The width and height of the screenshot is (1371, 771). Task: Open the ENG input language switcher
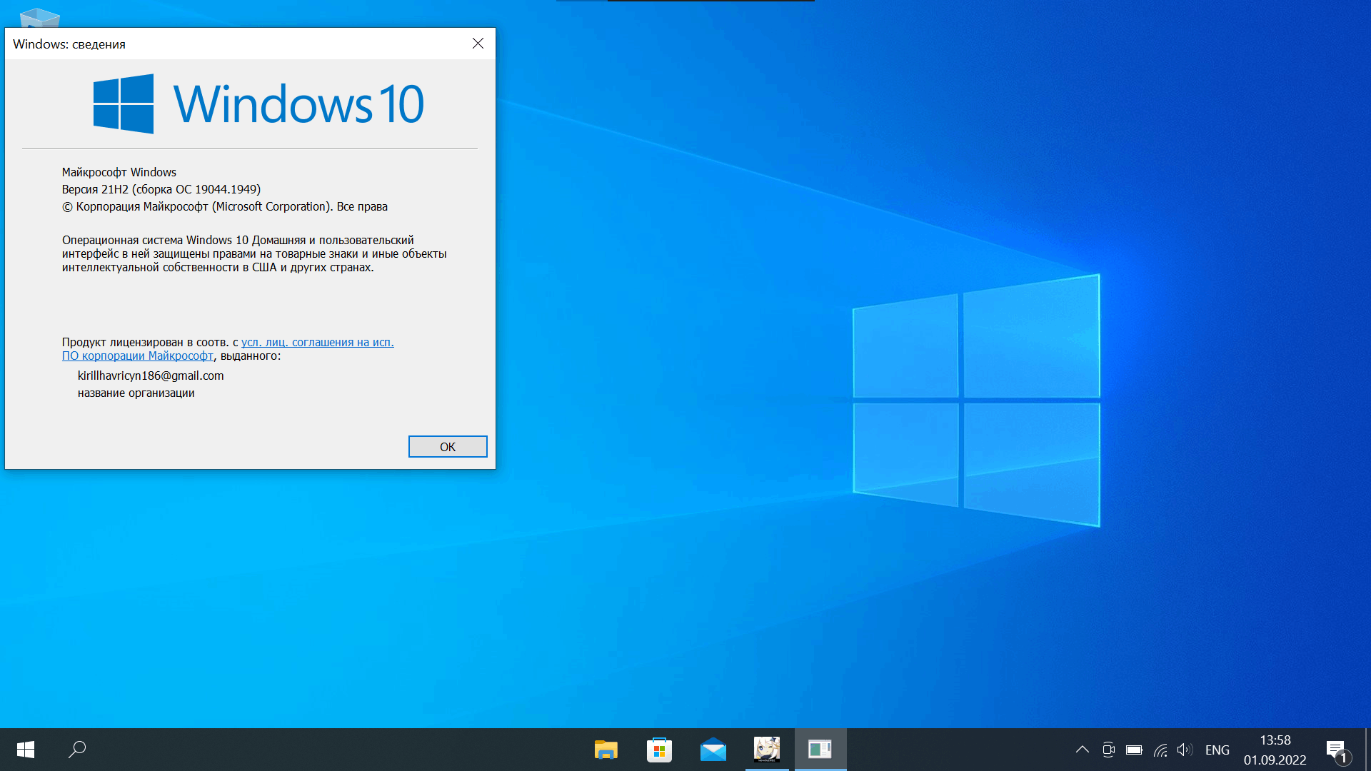[x=1217, y=750]
